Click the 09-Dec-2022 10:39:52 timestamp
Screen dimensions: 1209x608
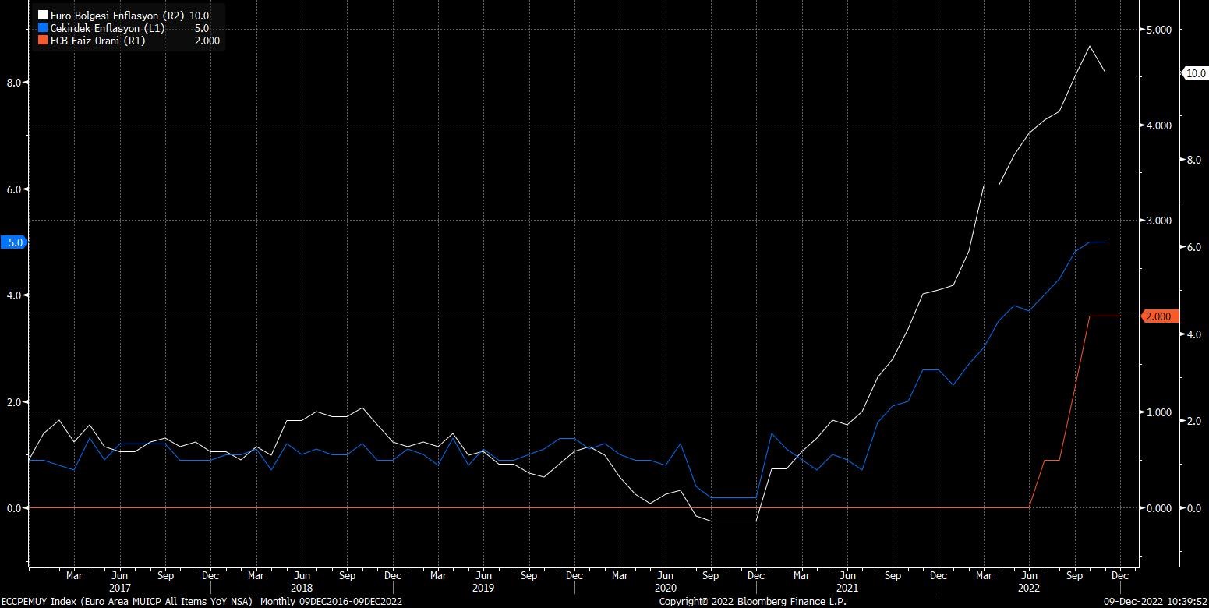tap(1156, 602)
